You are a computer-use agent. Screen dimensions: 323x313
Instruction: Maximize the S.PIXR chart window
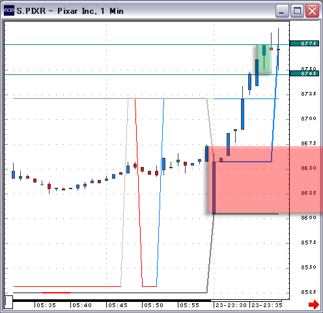tap(297, 11)
